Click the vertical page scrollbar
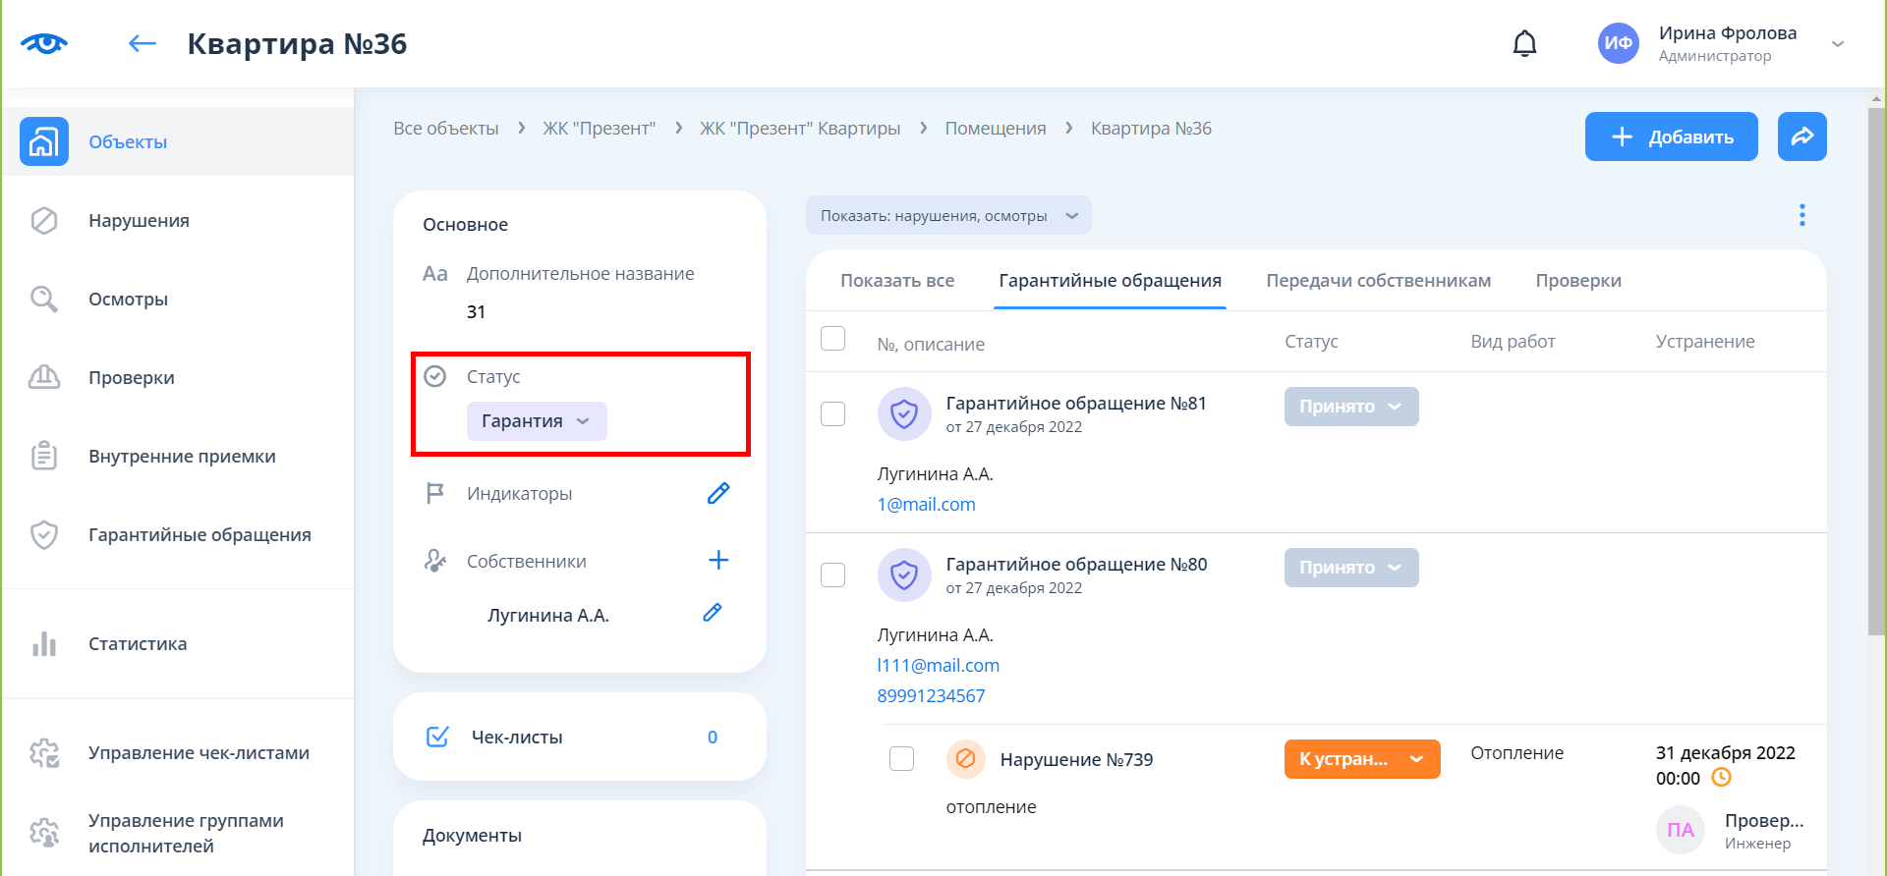 pos(1876,393)
